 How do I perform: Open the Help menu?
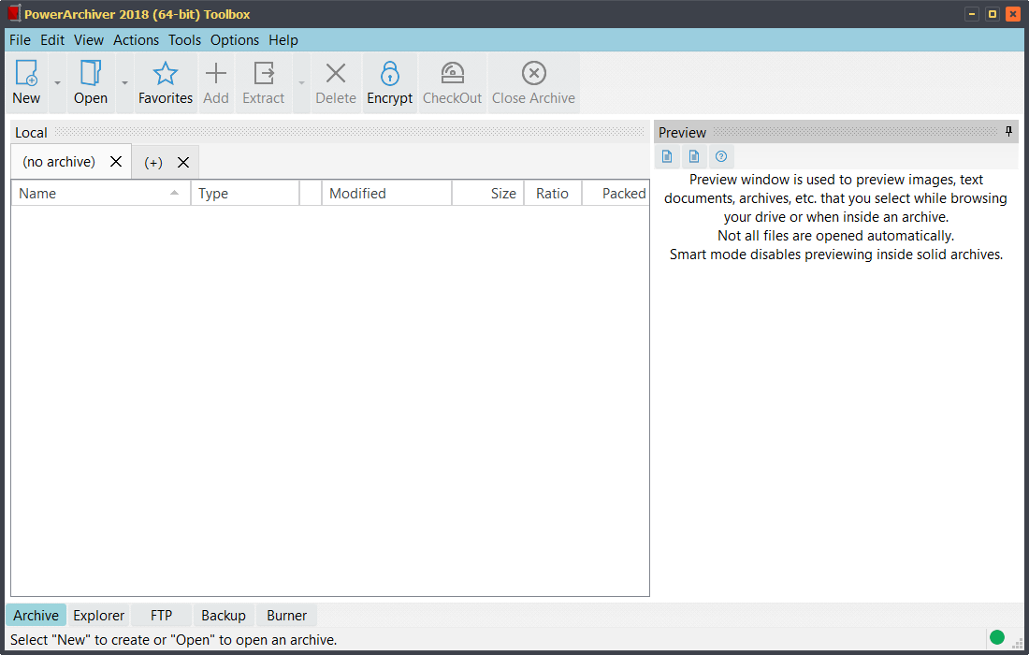283,40
